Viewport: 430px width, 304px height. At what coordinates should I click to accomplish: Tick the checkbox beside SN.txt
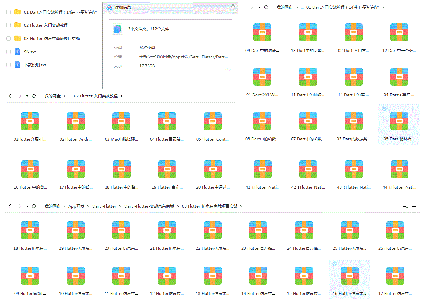[9, 52]
